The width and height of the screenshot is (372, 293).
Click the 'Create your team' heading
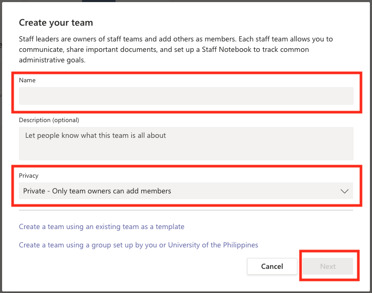tap(56, 23)
